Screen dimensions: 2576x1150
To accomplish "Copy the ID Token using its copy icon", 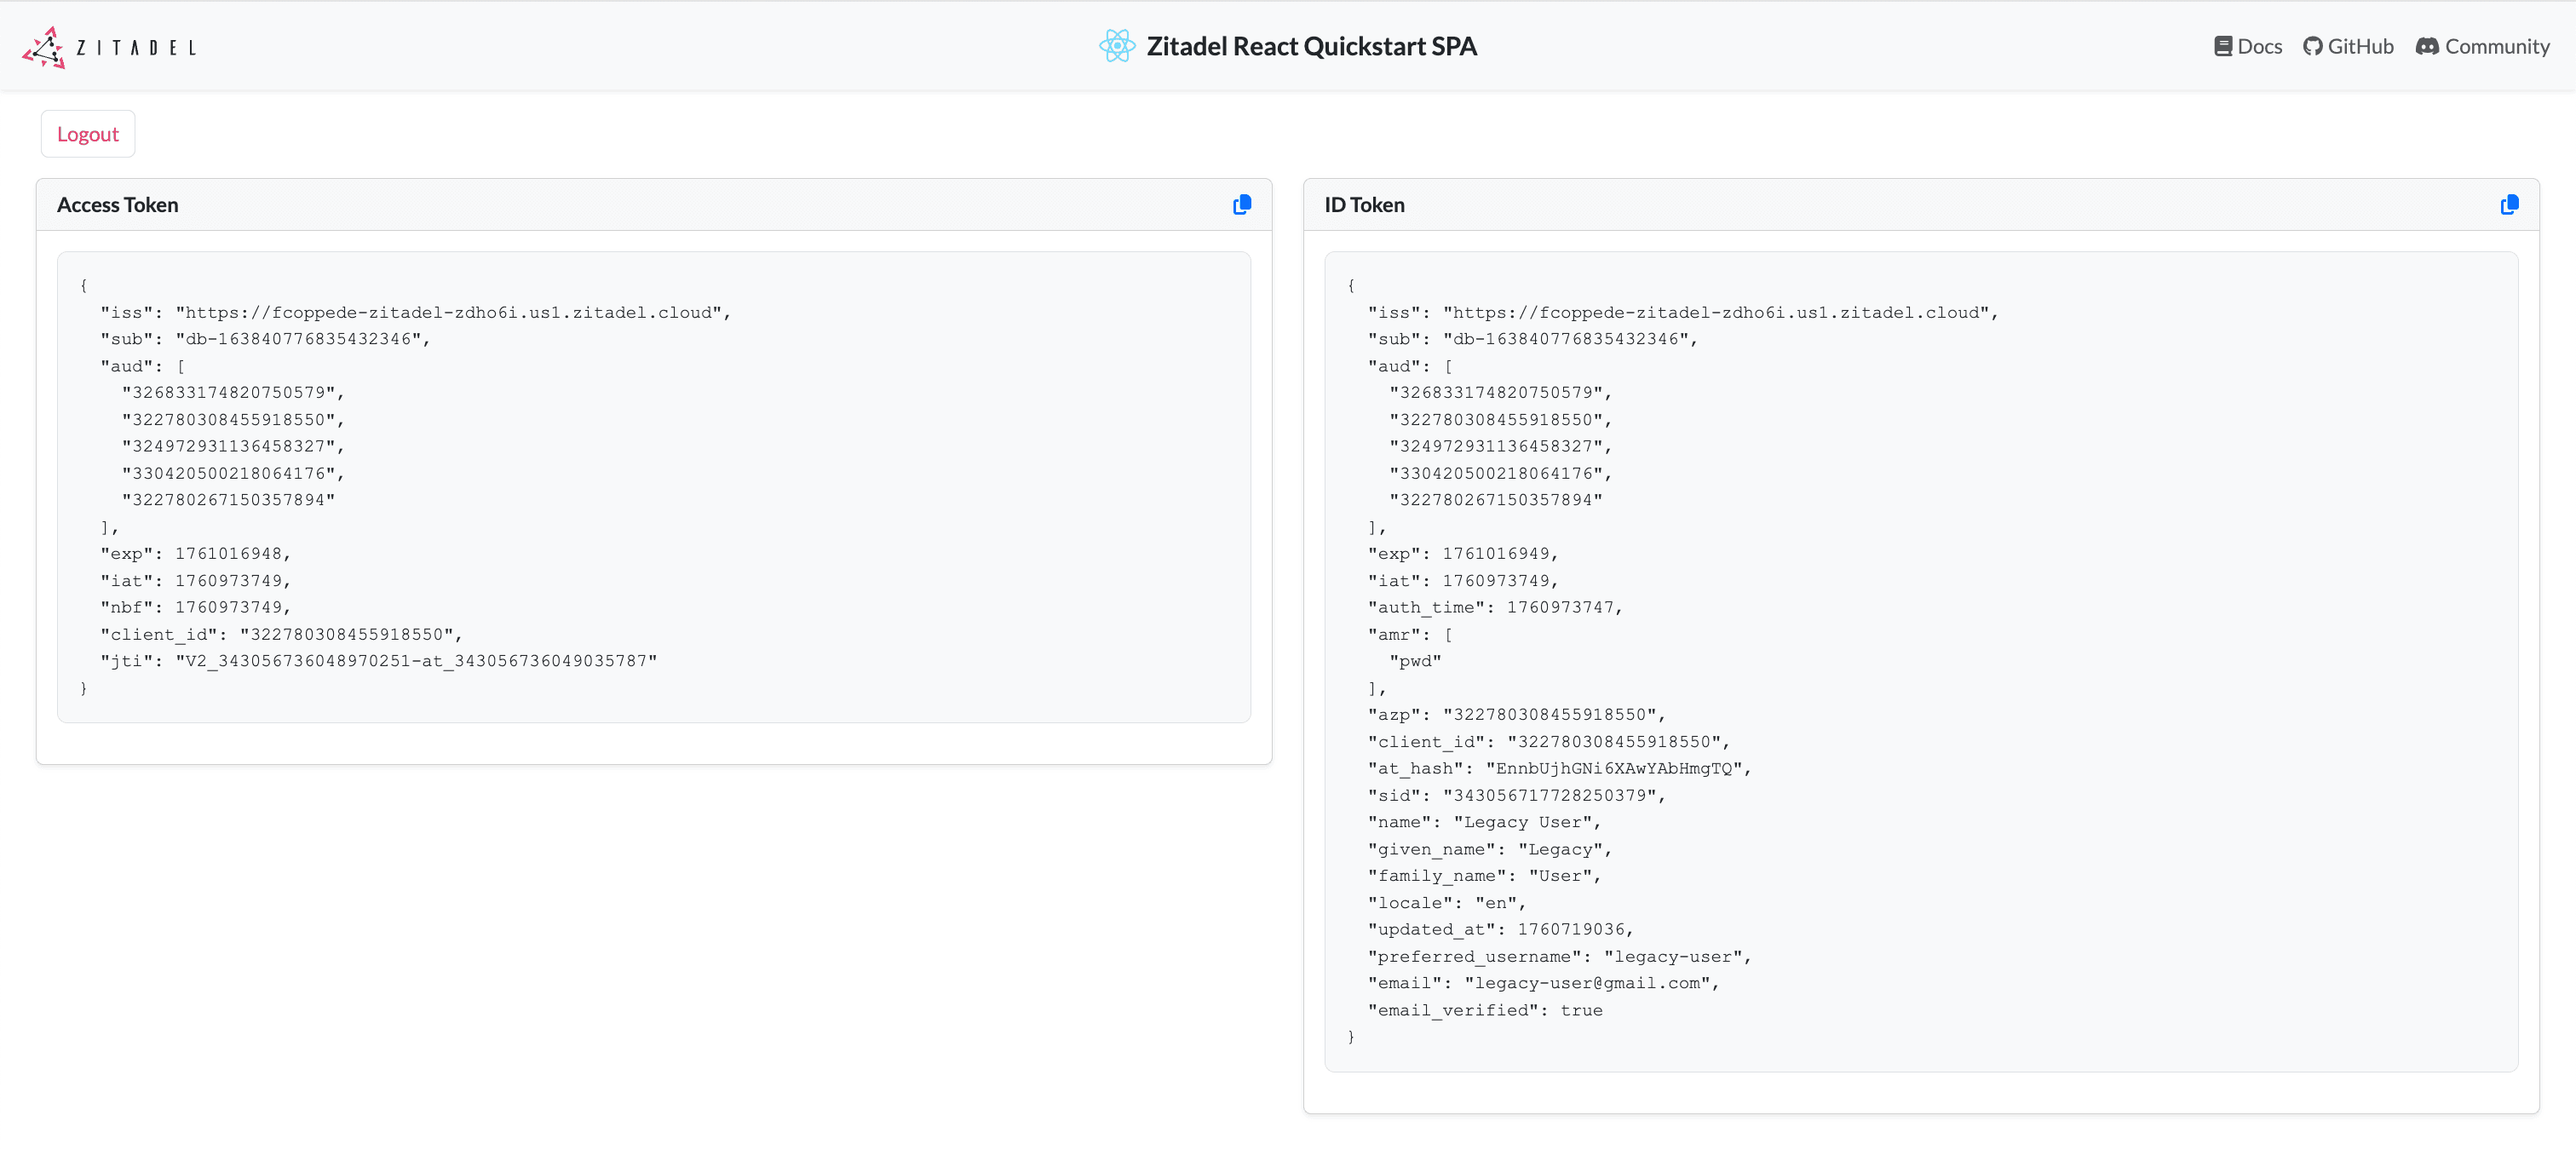I will click(x=2509, y=204).
